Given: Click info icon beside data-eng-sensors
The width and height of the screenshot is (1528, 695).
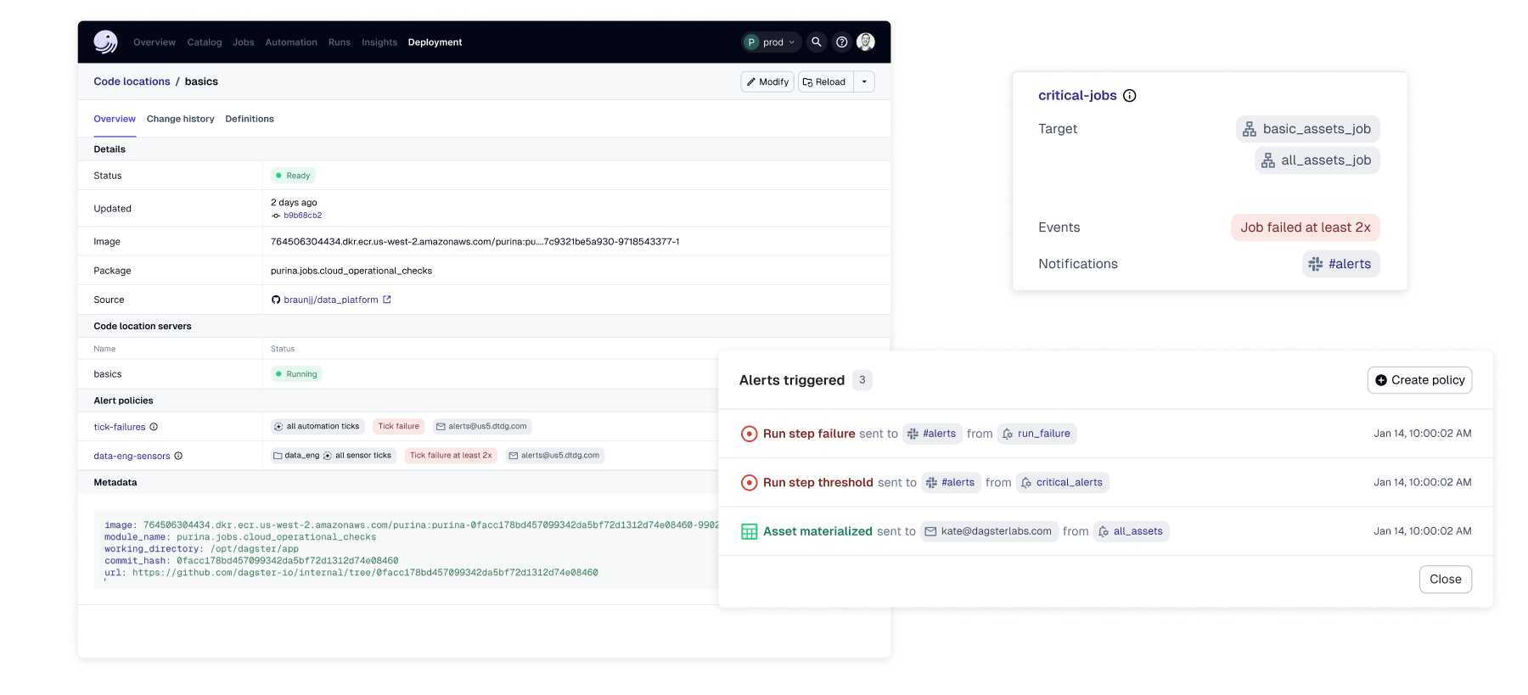Looking at the screenshot, I should point(178,456).
